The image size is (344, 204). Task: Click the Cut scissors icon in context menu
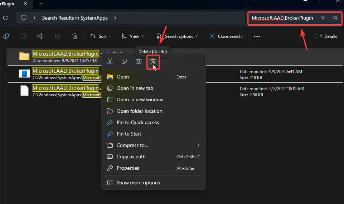pyautogui.click(x=110, y=62)
